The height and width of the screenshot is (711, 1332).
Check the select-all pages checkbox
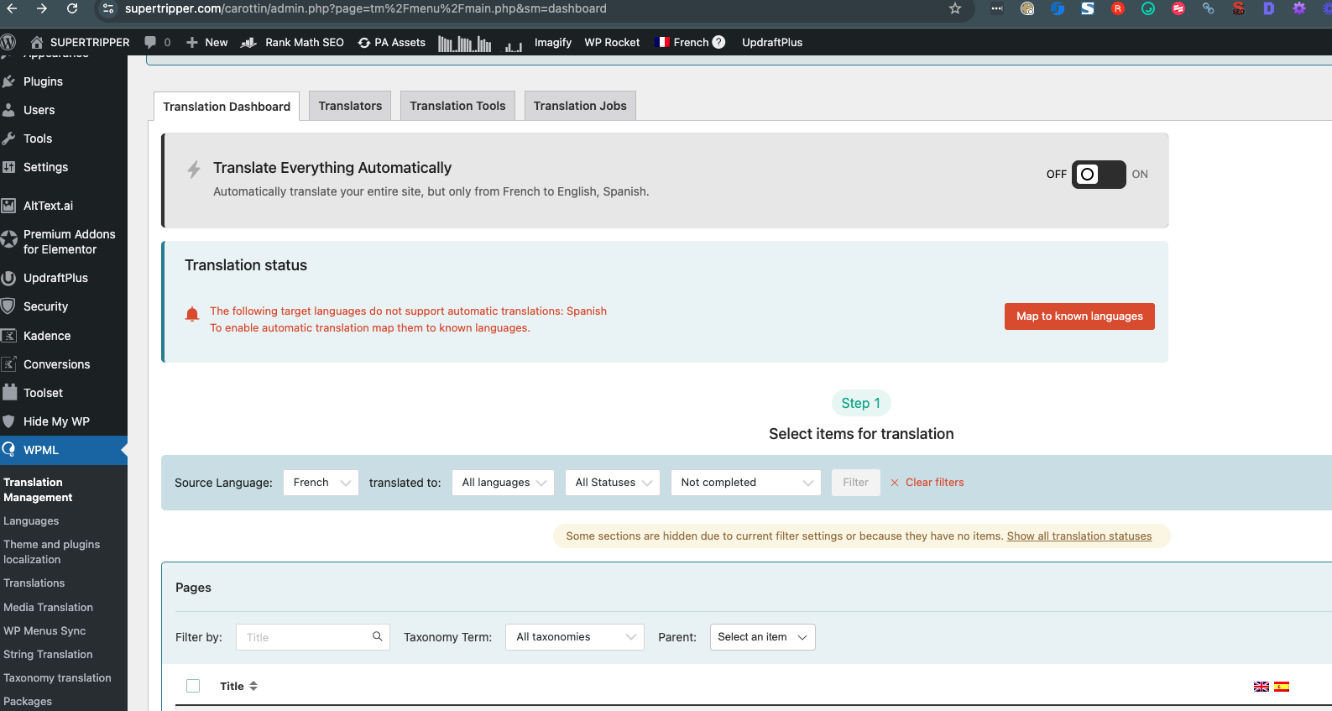point(193,686)
